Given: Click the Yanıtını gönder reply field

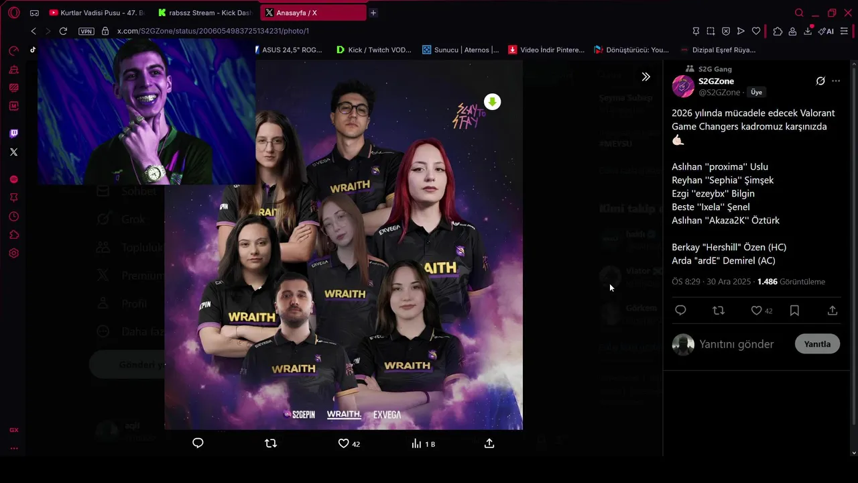Looking at the screenshot, I should (x=736, y=344).
